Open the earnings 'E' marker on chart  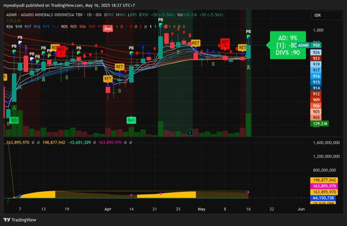tap(190, 132)
